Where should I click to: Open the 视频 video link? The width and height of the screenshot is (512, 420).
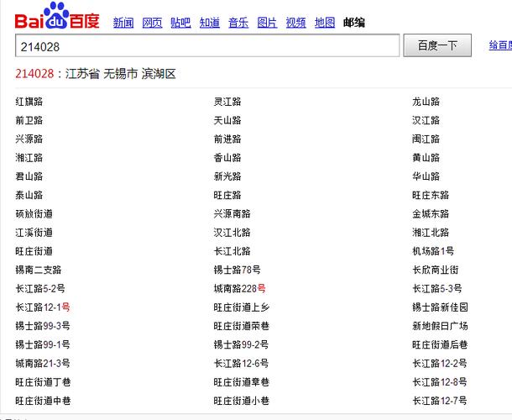[295, 23]
